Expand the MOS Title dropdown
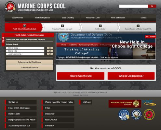This screenshot has width=161, height=130. point(25,51)
